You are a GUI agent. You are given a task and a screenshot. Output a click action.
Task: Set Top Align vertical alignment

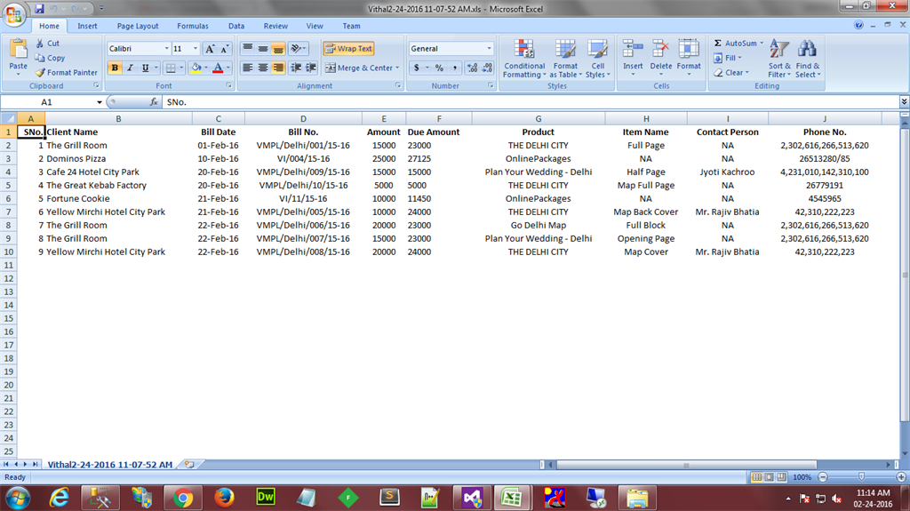pyautogui.click(x=248, y=49)
